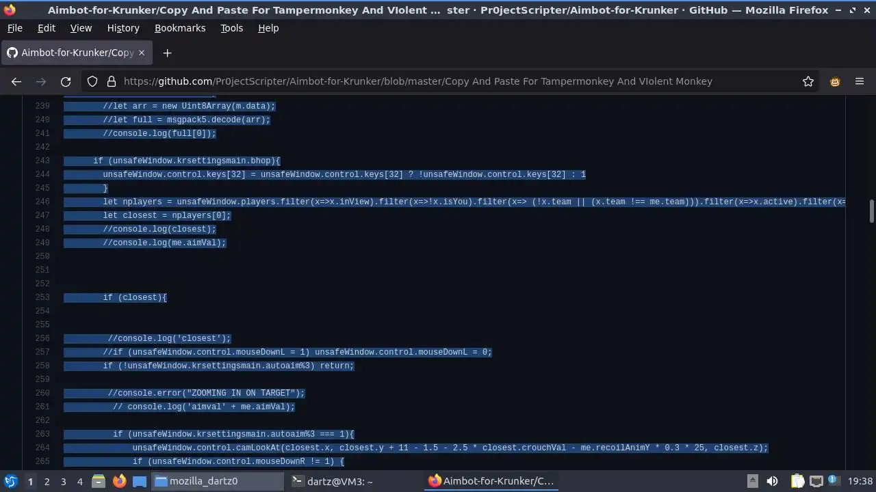Viewport: 876px width, 492px height.
Task: Open the Tampermonkey-style extension icon in toolbar
Action: 835,81
